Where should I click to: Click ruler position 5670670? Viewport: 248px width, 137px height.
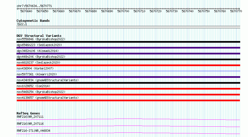point(75,11)
